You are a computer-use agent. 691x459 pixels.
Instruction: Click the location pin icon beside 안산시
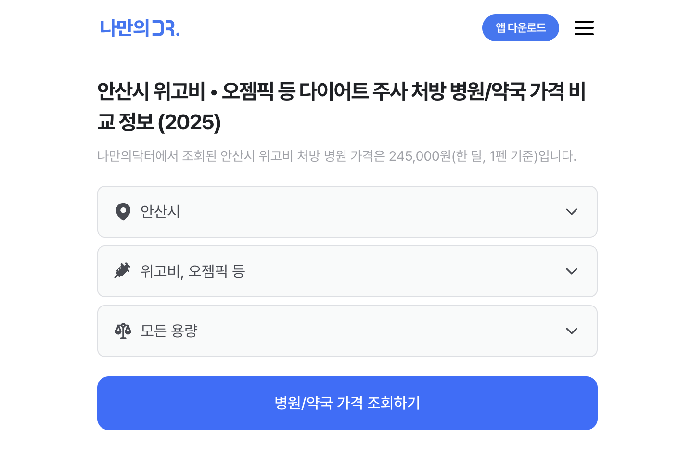[x=123, y=212]
